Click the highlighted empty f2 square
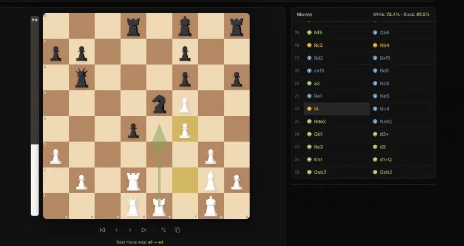This screenshot has height=246, width=464. point(185,180)
